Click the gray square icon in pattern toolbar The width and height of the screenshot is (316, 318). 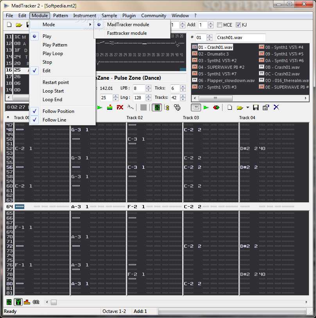(144, 107)
